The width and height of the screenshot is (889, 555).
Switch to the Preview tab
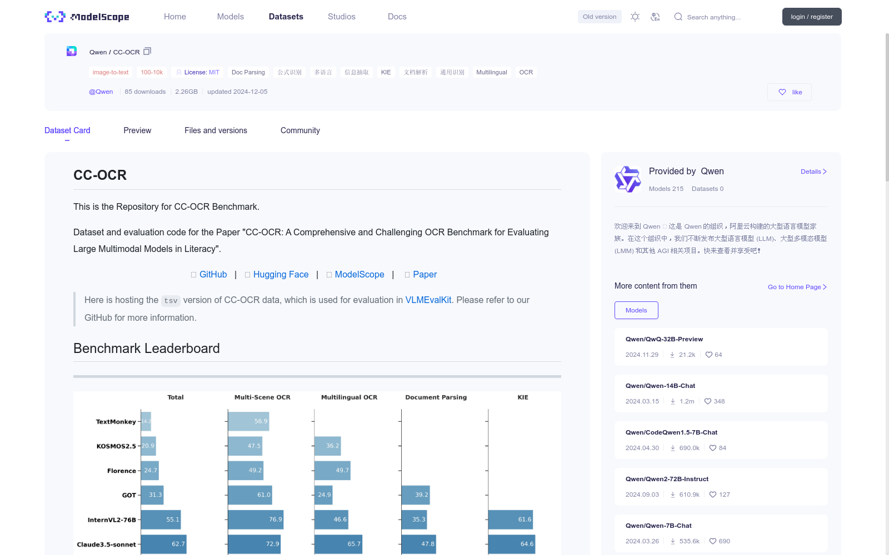137,130
